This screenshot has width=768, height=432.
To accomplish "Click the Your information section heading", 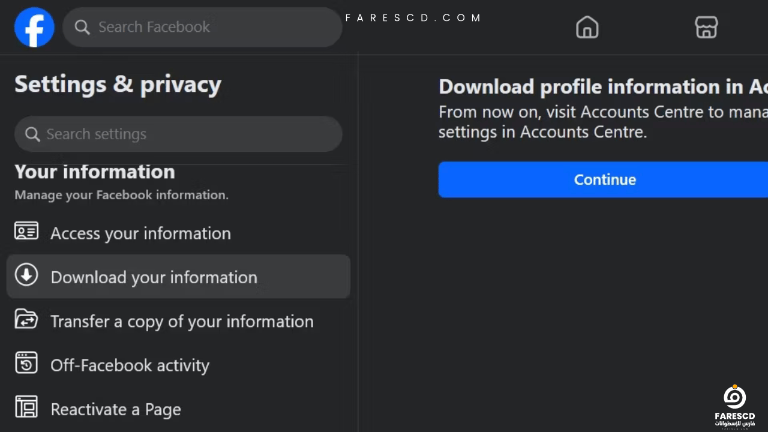I will [x=95, y=172].
